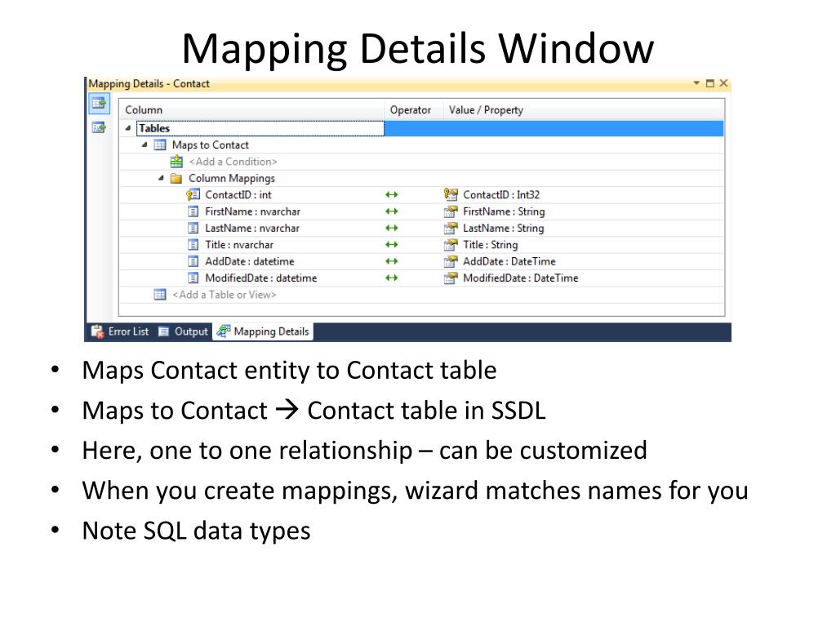
Task: Click the property icon beside ModifiedDate : DateTime
Action: pos(451,278)
